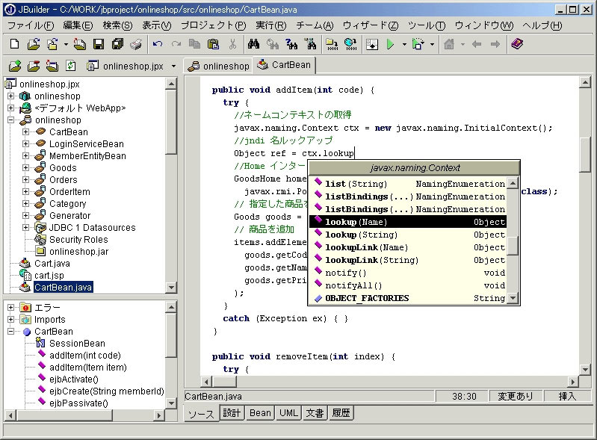The width and height of the screenshot is (597, 440).
Task: Switch to the UML tab
Action: click(x=288, y=413)
